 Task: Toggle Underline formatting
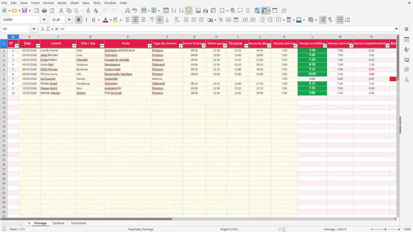[93, 20]
